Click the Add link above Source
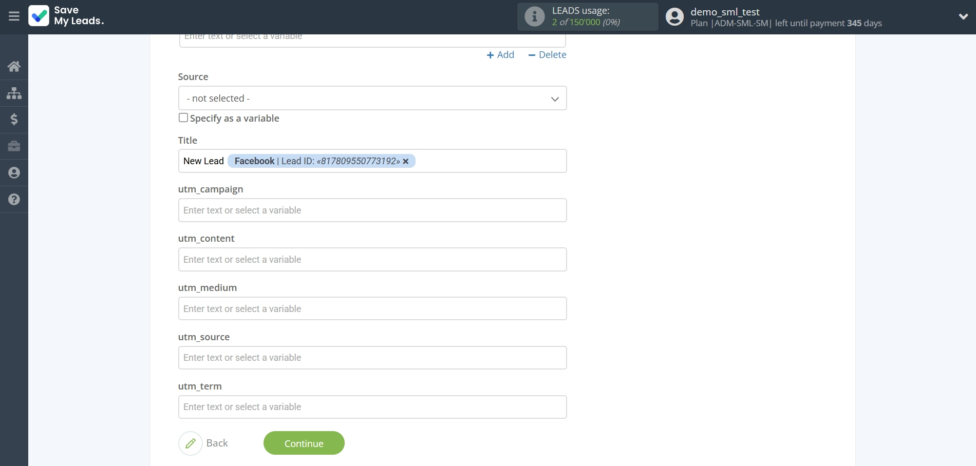This screenshot has height=466, width=976. (500, 55)
